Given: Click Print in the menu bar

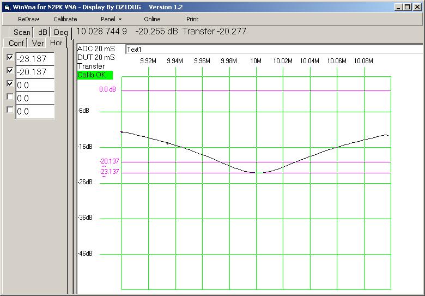Looking at the screenshot, I should 192,19.
